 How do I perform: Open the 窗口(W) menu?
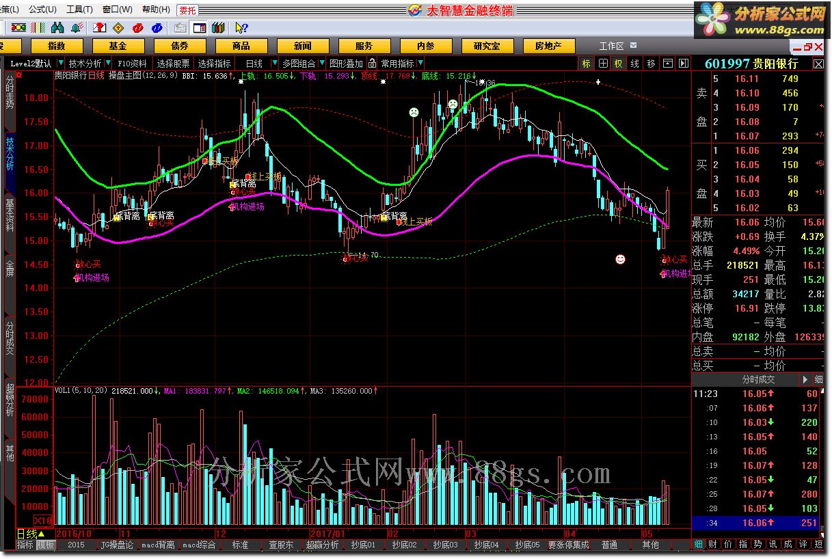tap(118, 10)
